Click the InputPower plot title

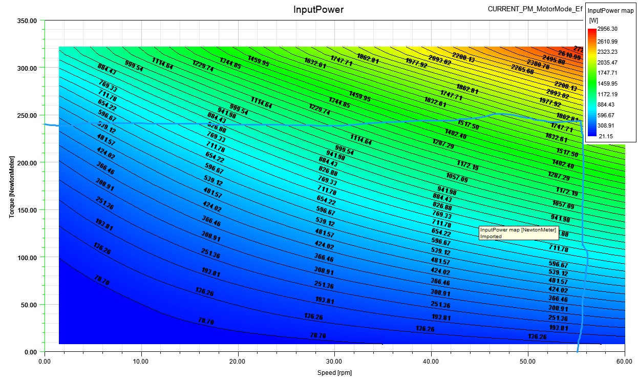pyautogui.click(x=318, y=10)
